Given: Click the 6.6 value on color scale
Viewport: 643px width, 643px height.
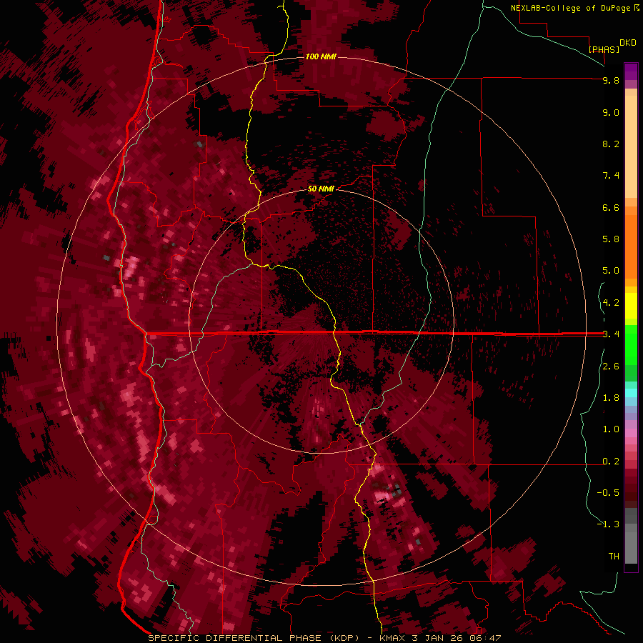Looking at the screenshot, I should 611,207.
